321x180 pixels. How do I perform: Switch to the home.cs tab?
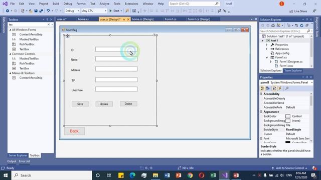pyautogui.click(x=83, y=19)
